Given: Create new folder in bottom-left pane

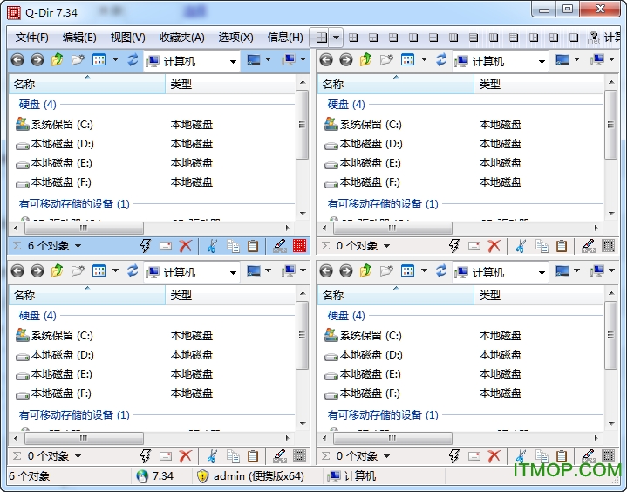Looking at the screenshot, I should tap(78, 271).
